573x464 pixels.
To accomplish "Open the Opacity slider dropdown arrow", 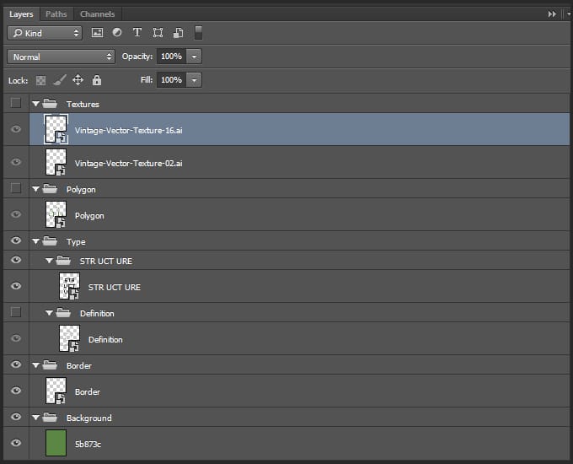I will pos(194,57).
